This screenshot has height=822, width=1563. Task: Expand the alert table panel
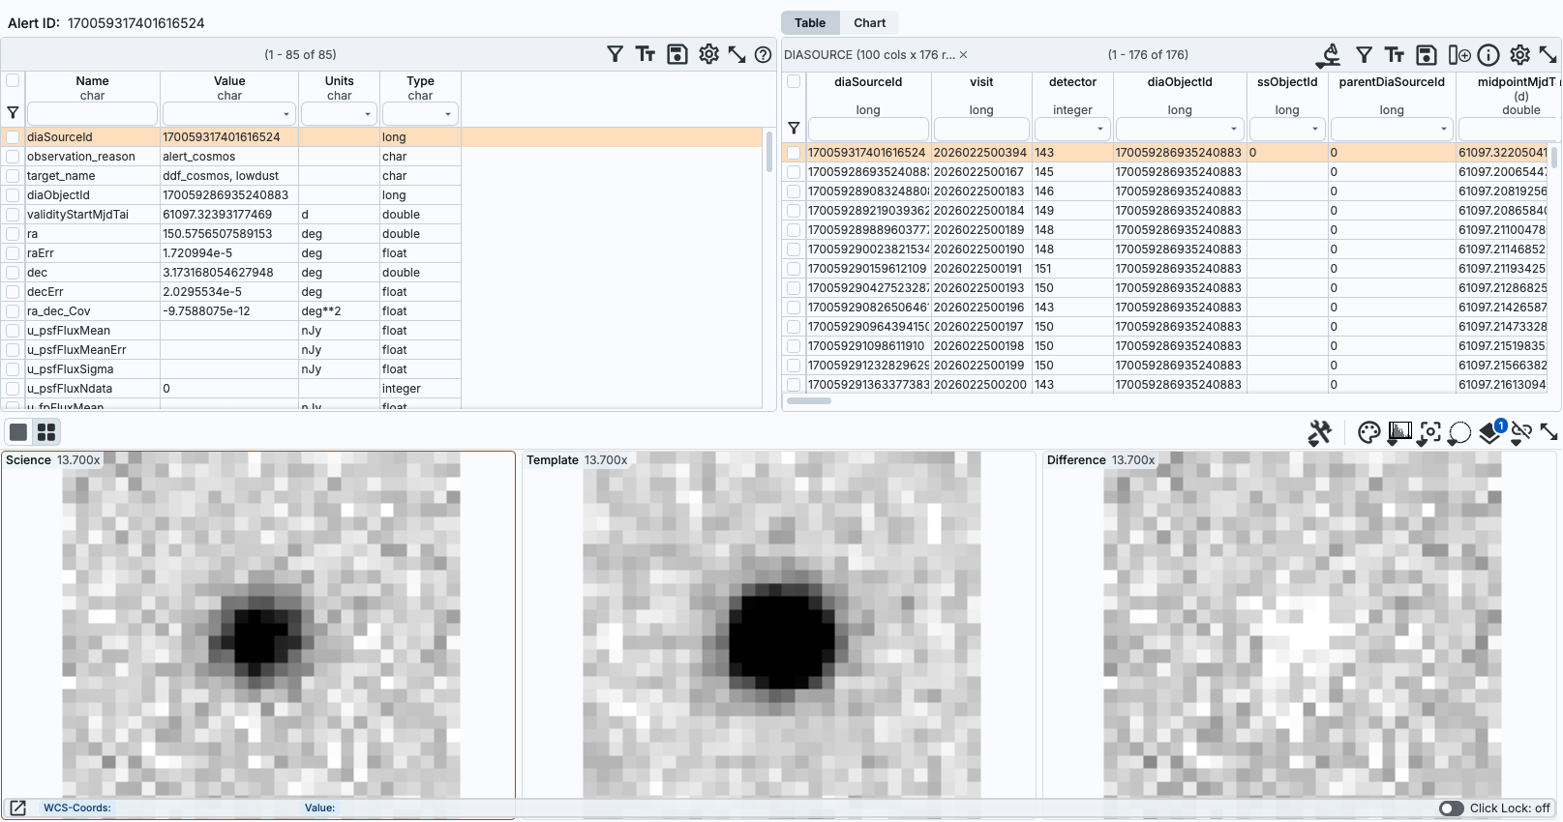737,54
